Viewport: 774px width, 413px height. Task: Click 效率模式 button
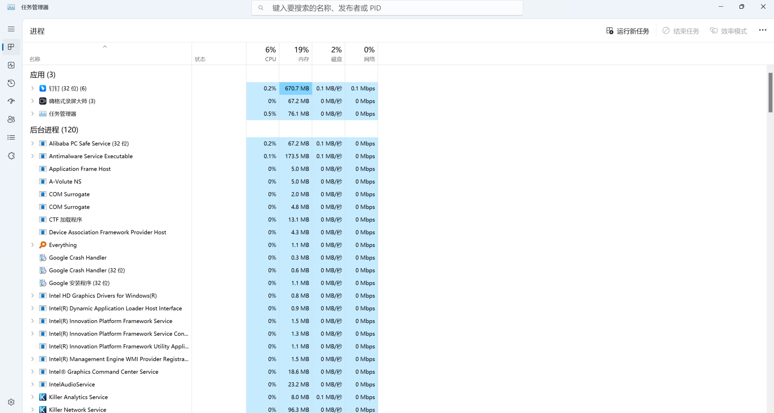coord(728,31)
